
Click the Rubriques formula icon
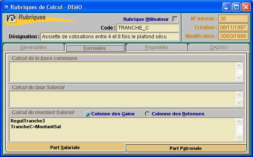11,19
